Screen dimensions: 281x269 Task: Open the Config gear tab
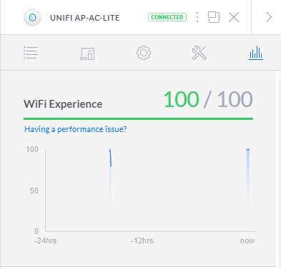(144, 53)
